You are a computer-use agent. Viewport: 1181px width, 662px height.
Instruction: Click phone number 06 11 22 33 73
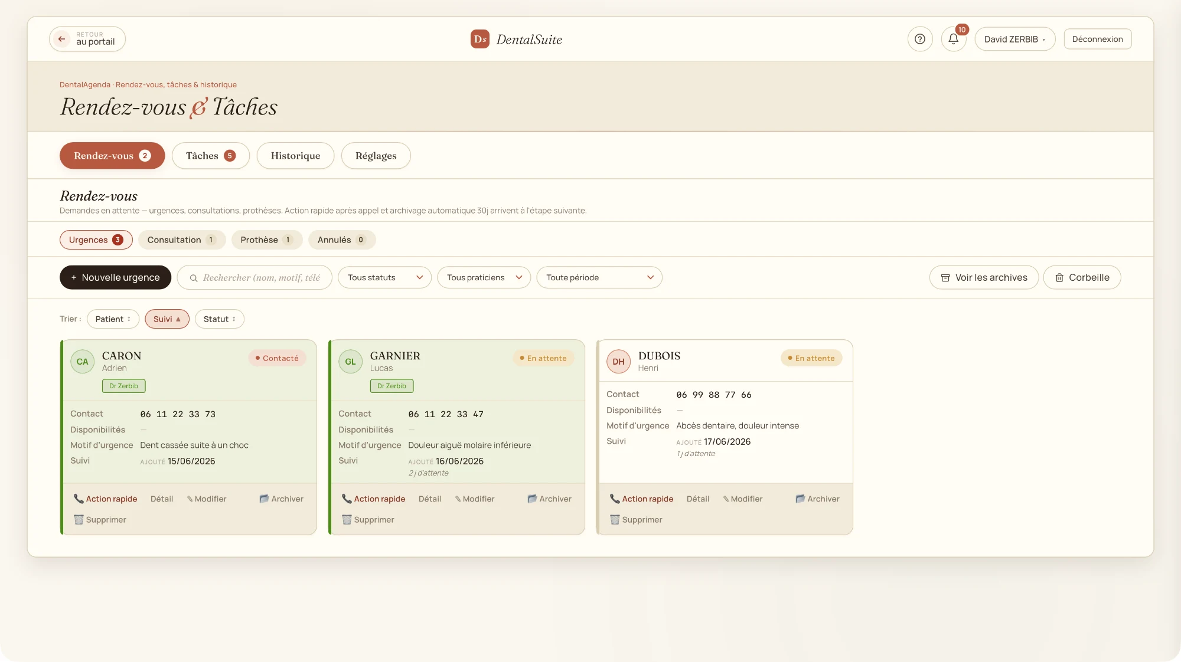(178, 414)
